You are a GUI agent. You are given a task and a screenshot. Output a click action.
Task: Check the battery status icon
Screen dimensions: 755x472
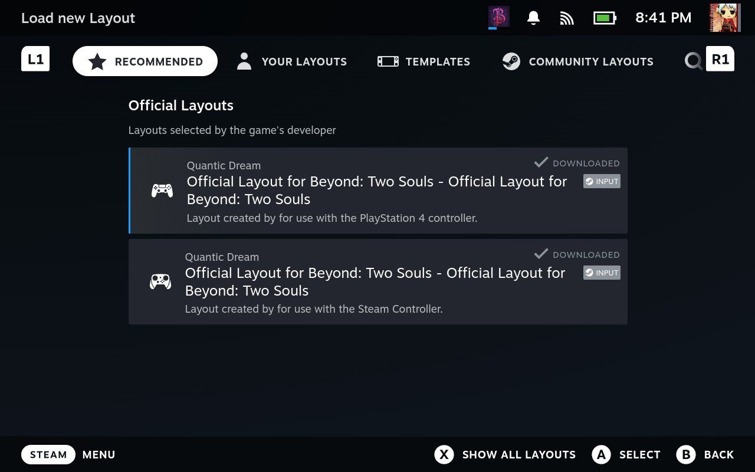pyautogui.click(x=605, y=18)
